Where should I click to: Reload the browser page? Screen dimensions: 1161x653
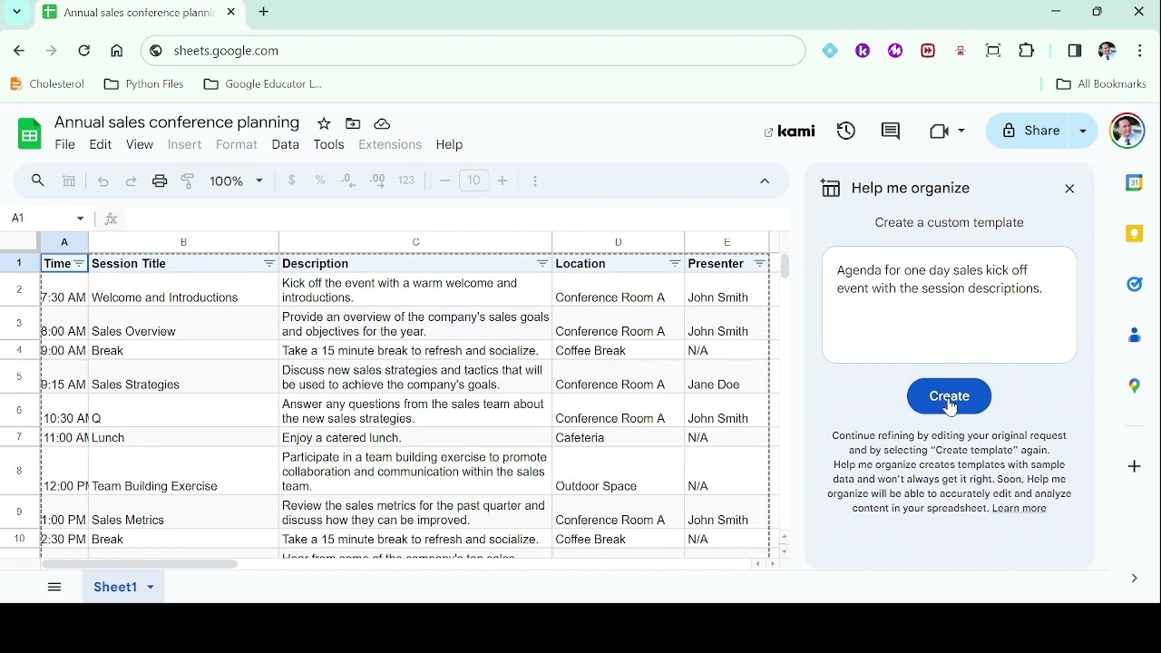point(84,51)
